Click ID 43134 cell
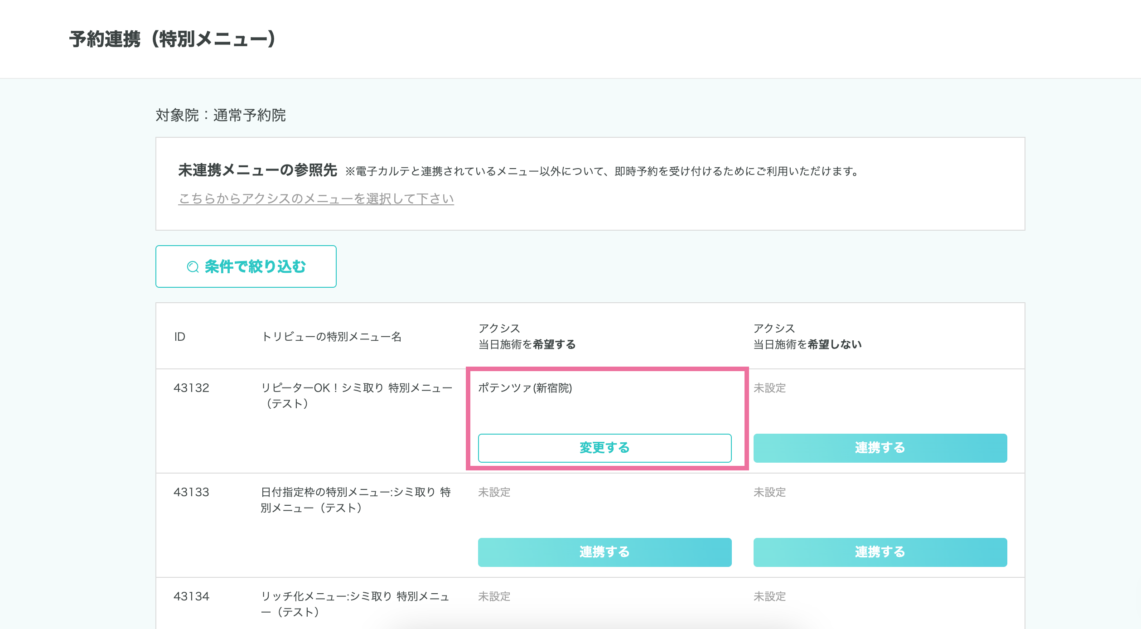This screenshot has width=1141, height=629. click(x=191, y=596)
